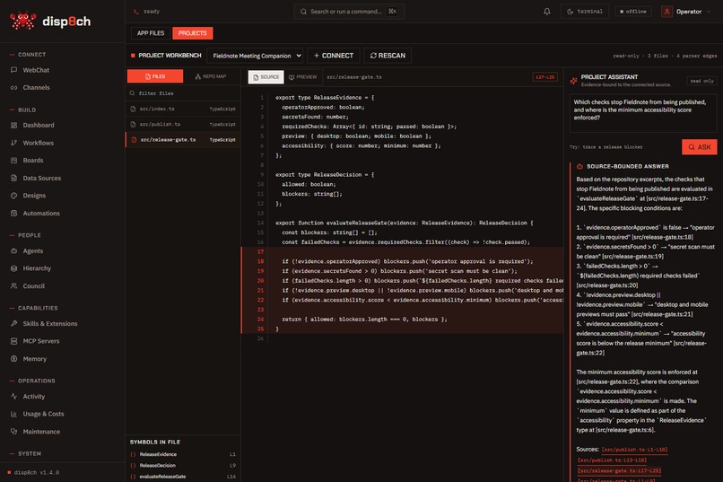Screen dimensions: 723x482
Task: Click the ASK button
Action: (700, 147)
